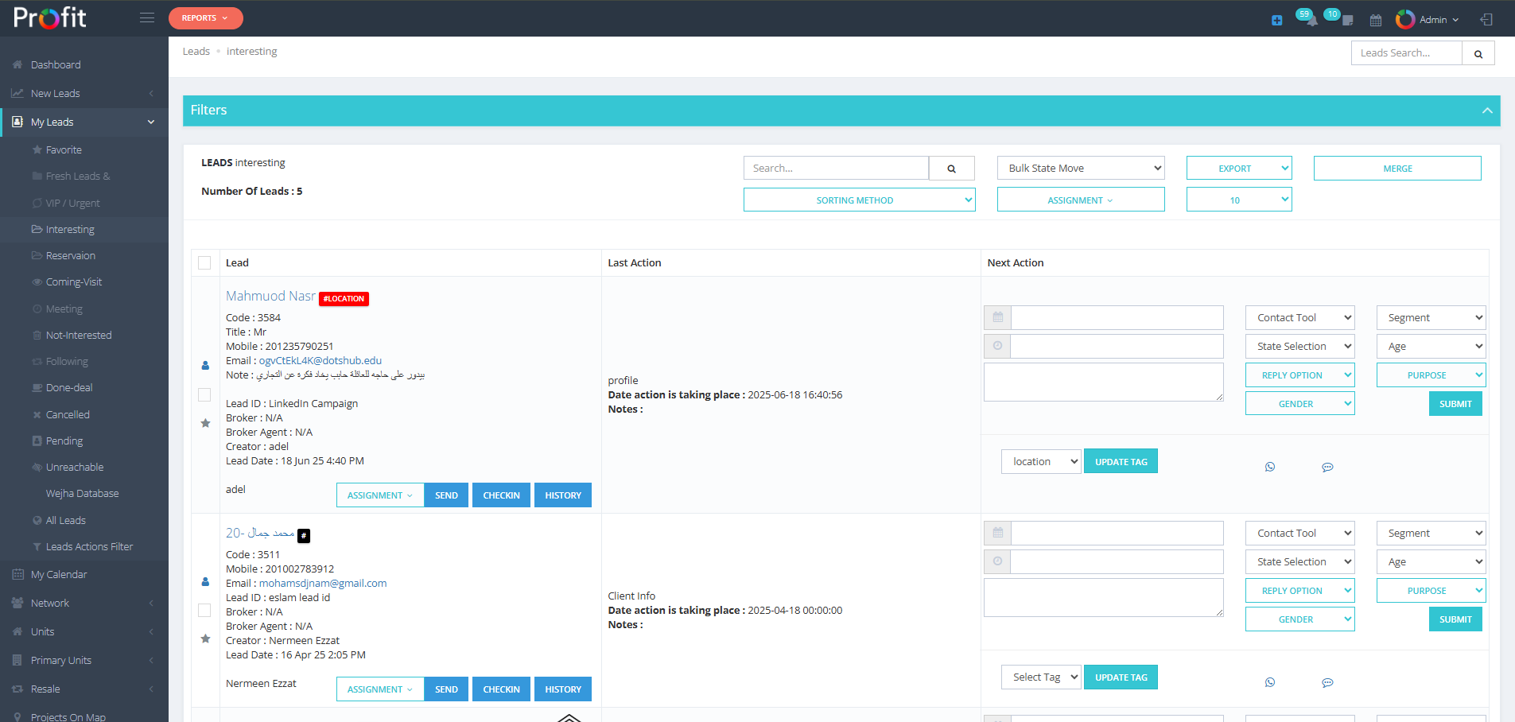Go to My Calendar in sidebar
Viewport: 1515px width, 722px height.
click(59, 575)
